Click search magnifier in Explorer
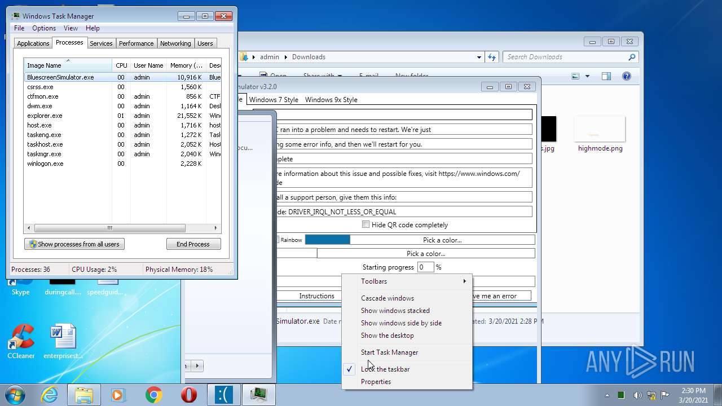The width and height of the screenshot is (722, 406). [x=632, y=57]
